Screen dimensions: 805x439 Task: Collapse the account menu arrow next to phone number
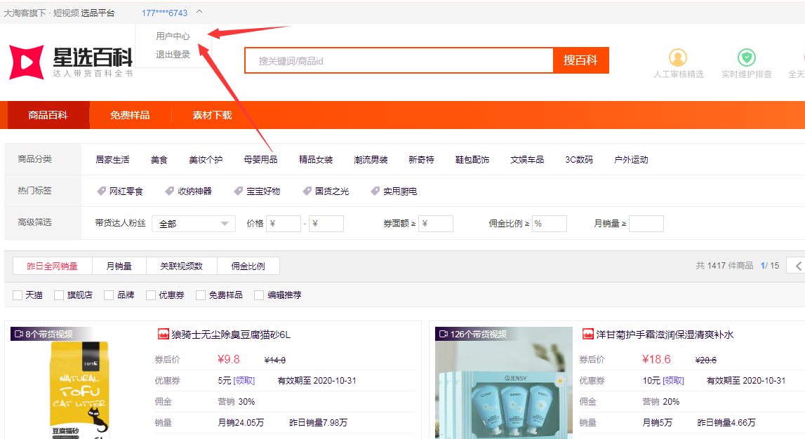coord(199,12)
